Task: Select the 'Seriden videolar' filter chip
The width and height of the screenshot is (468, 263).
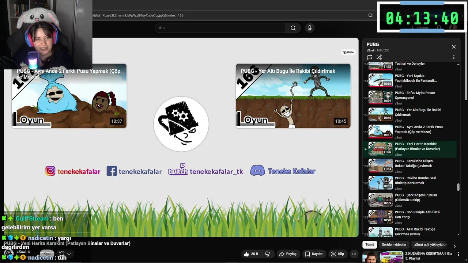Action: pos(394,244)
